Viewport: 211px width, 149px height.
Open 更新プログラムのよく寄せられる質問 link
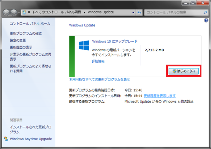pos(30,68)
